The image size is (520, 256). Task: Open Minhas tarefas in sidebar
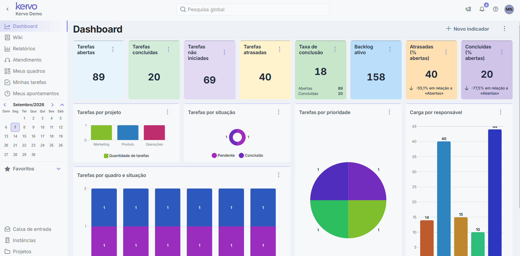click(33, 82)
